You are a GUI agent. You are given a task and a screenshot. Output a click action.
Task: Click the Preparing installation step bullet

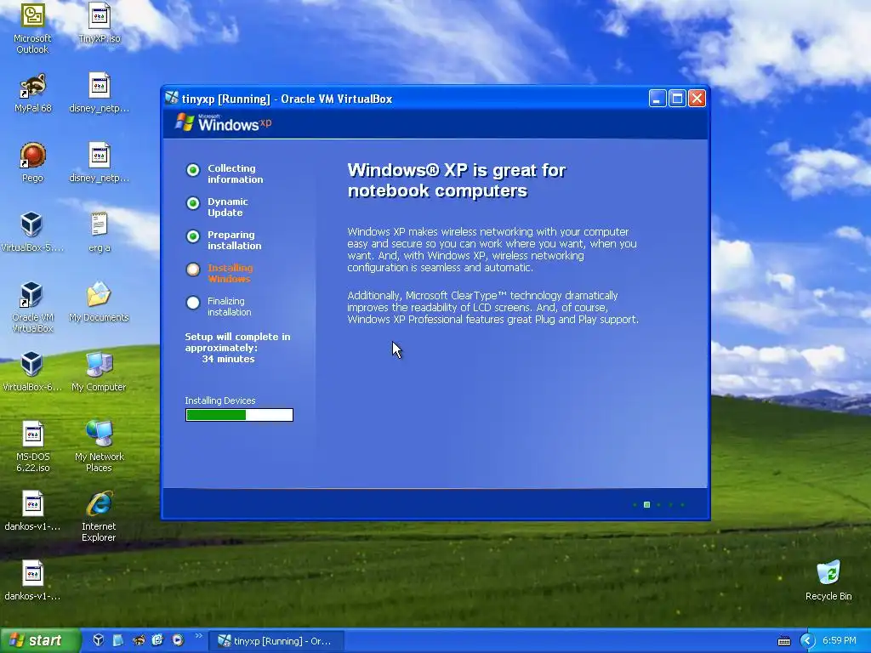[193, 236]
